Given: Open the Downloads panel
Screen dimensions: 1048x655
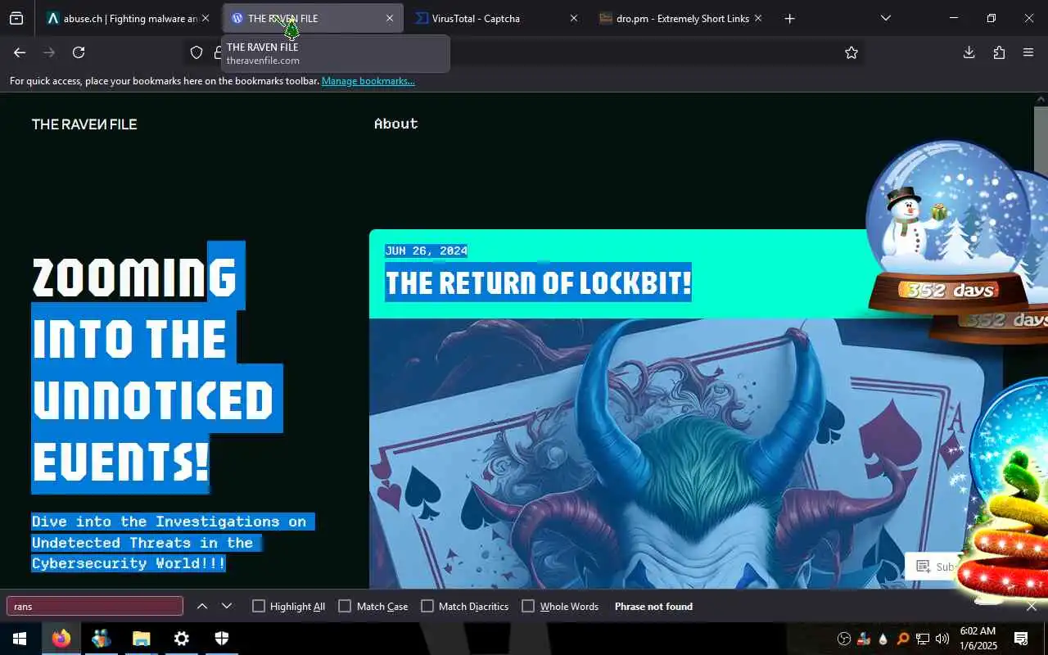Looking at the screenshot, I should [969, 52].
